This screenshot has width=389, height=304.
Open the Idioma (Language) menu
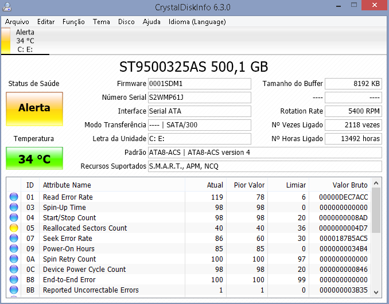click(197, 22)
